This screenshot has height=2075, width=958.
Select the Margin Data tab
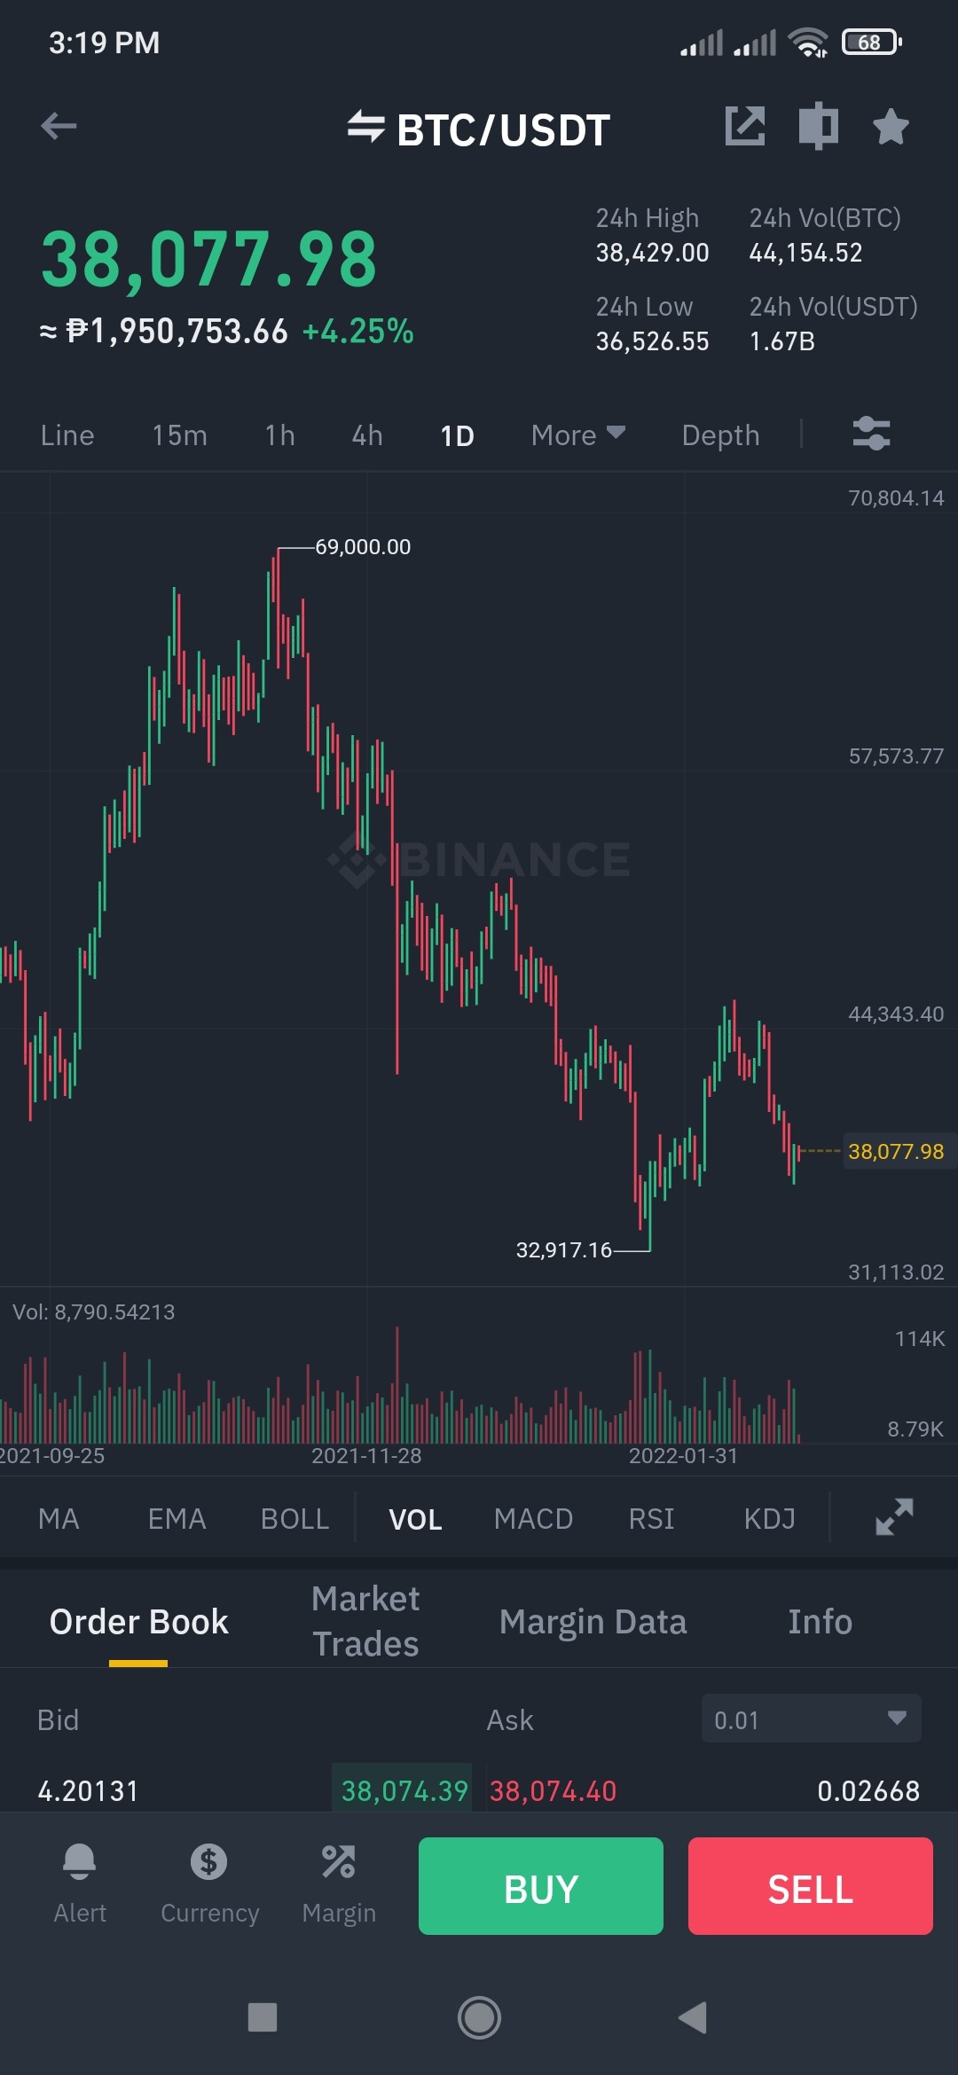click(593, 1622)
